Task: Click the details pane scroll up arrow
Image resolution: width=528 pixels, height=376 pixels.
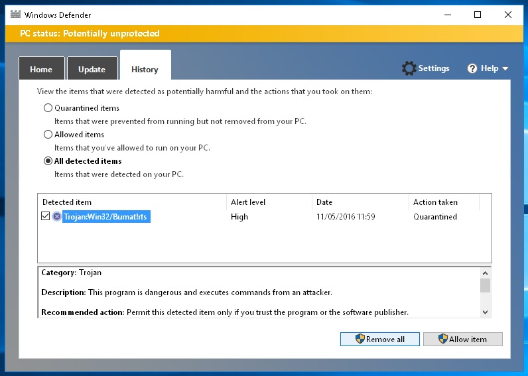Action: 485,273
